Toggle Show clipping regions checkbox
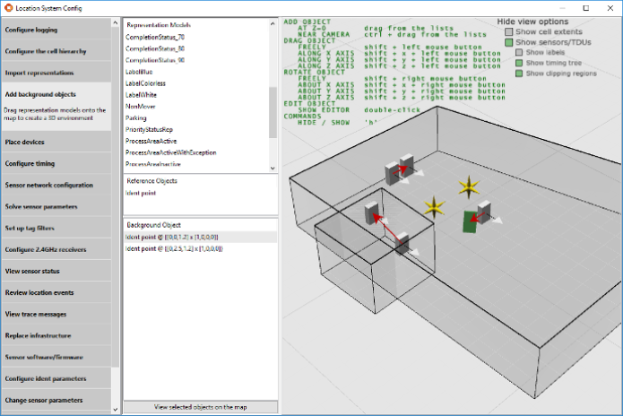The height and width of the screenshot is (416, 623). tap(519, 74)
